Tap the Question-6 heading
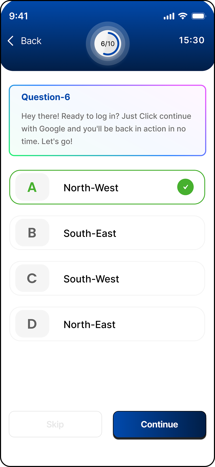 coord(46,97)
